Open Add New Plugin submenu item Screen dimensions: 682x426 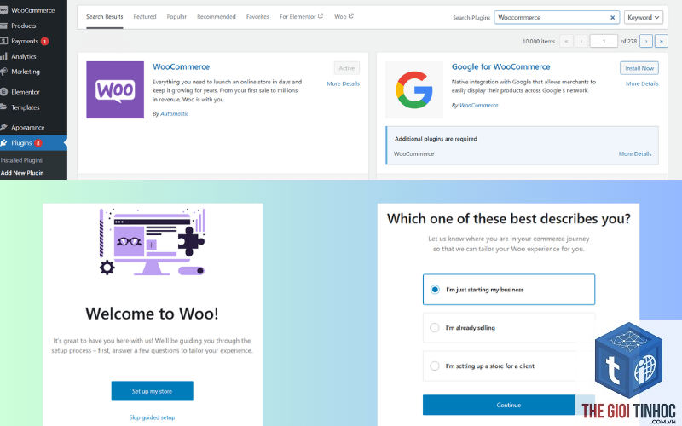pyautogui.click(x=22, y=173)
